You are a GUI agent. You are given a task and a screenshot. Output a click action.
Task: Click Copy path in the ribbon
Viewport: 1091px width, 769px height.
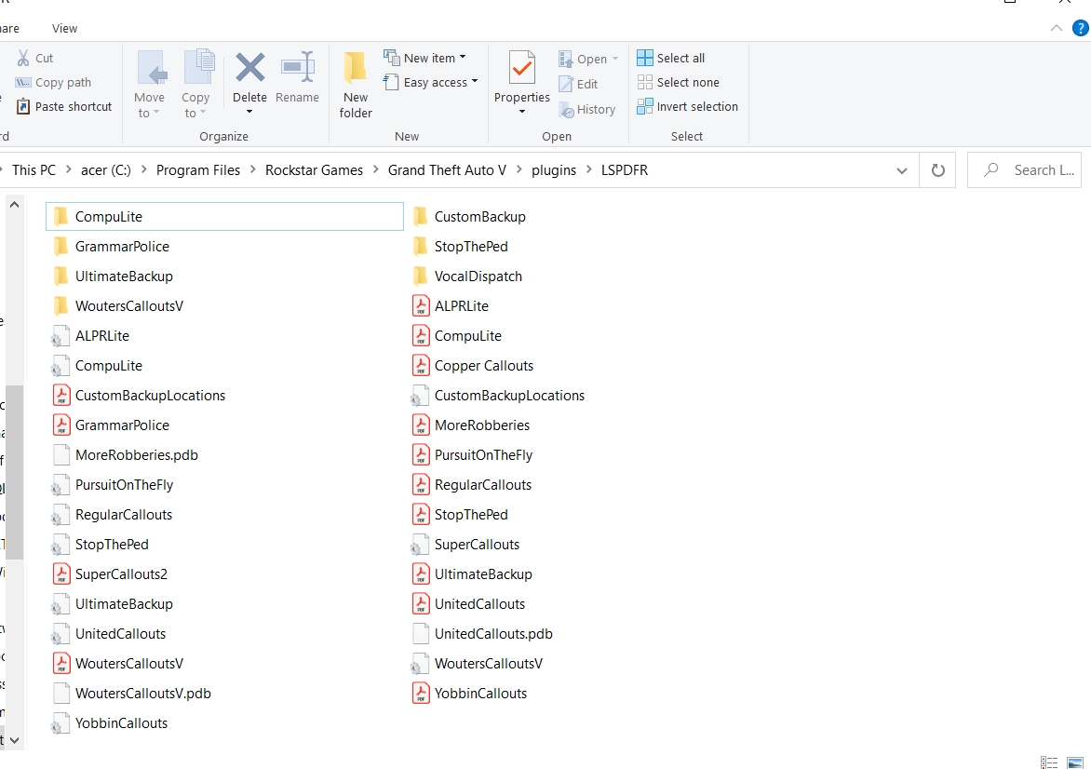click(x=54, y=82)
